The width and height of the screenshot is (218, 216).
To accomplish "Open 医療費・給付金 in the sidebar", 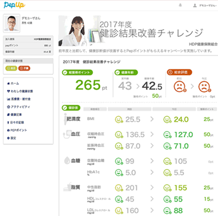I will [x=18, y=99].
